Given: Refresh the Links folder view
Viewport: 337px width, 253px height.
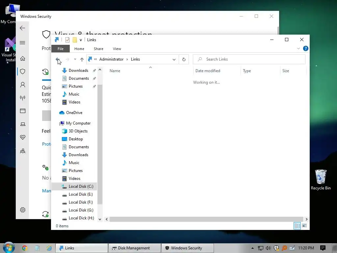Looking at the screenshot, I should click(x=184, y=59).
